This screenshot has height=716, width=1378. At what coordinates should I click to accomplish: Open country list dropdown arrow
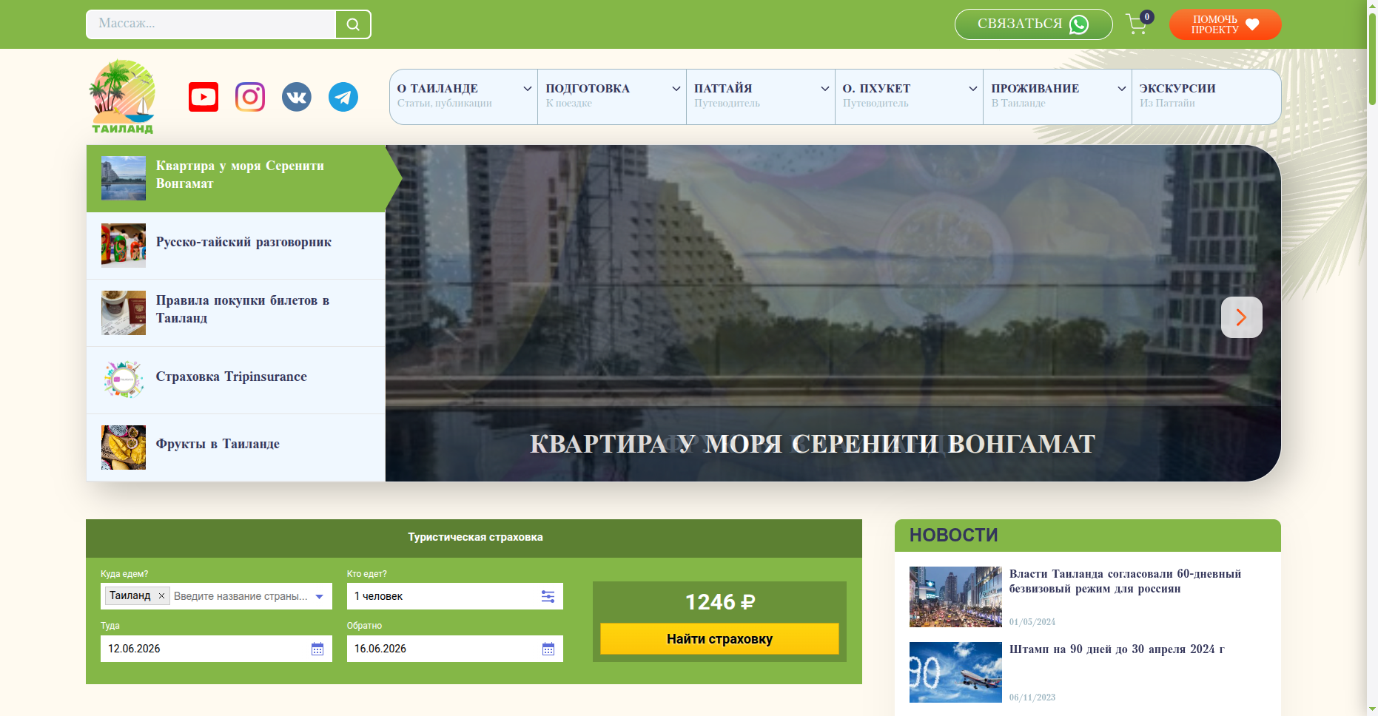pos(320,596)
